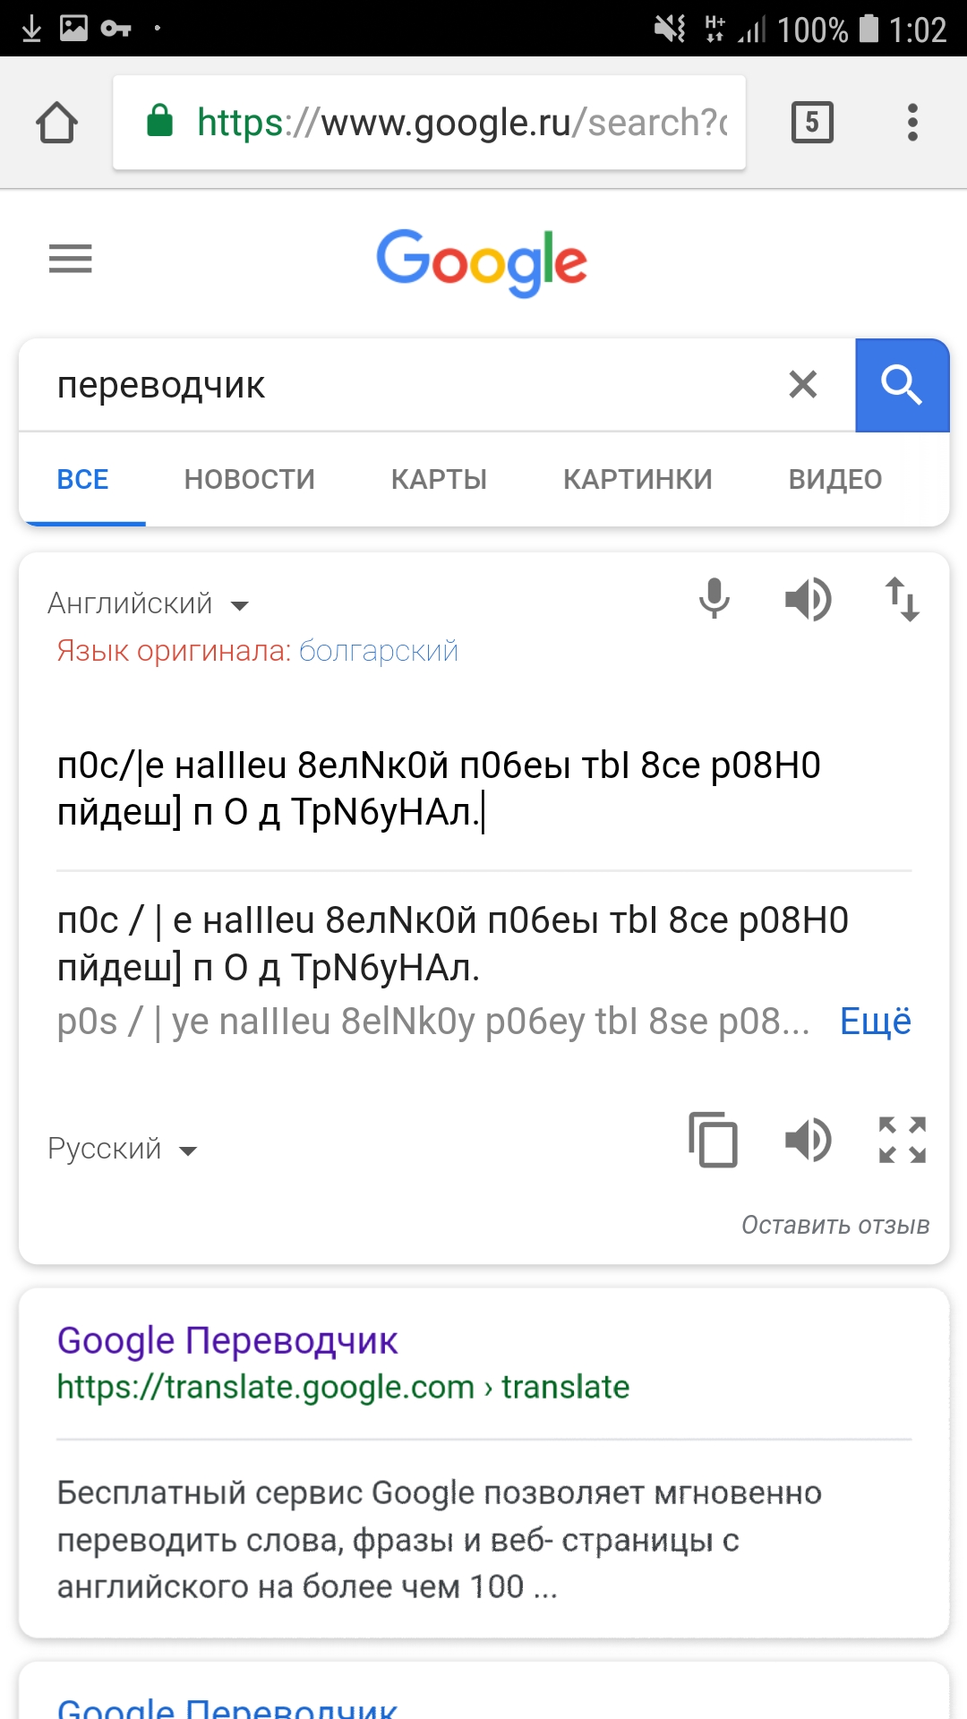Viewport: 967px width, 1719px height.
Task: Open the Английский source language dropdown
Action: (148, 604)
